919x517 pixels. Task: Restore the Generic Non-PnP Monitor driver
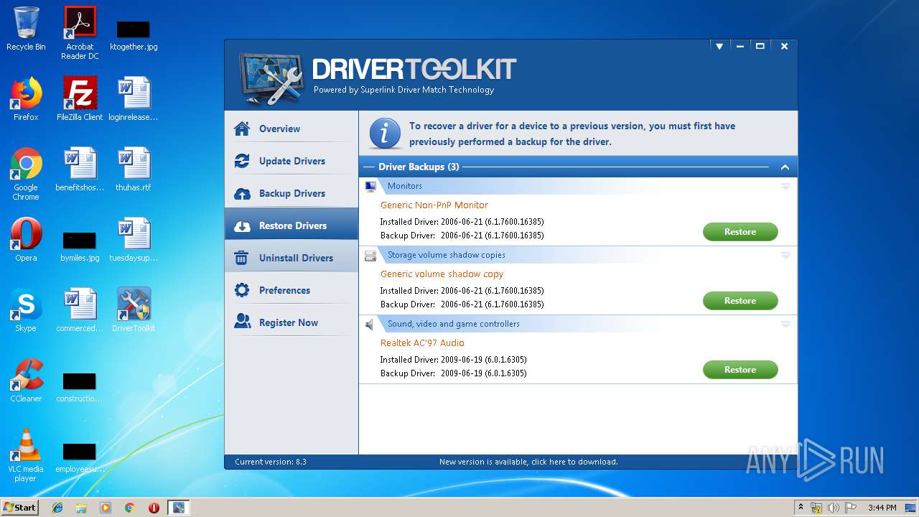pyautogui.click(x=740, y=232)
